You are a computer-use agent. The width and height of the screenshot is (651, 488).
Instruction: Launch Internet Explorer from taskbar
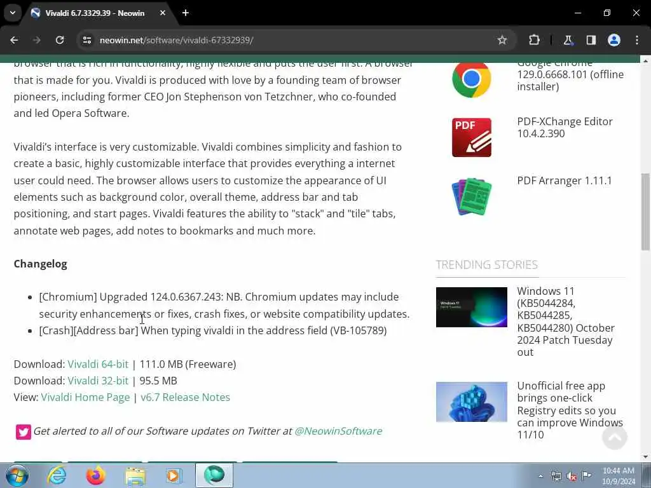(57, 475)
